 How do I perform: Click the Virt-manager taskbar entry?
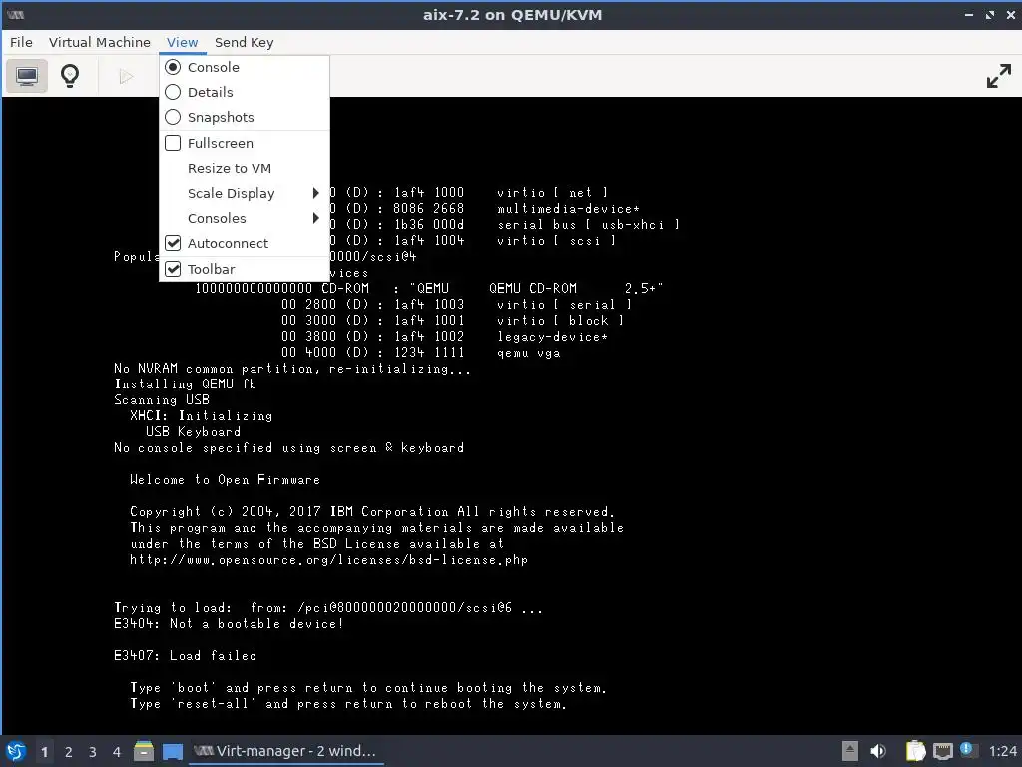pos(286,751)
